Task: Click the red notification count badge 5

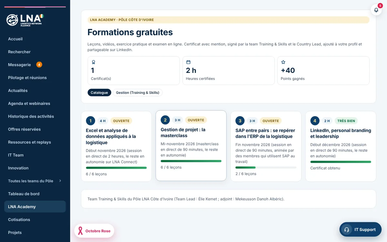Action: coord(380,5)
